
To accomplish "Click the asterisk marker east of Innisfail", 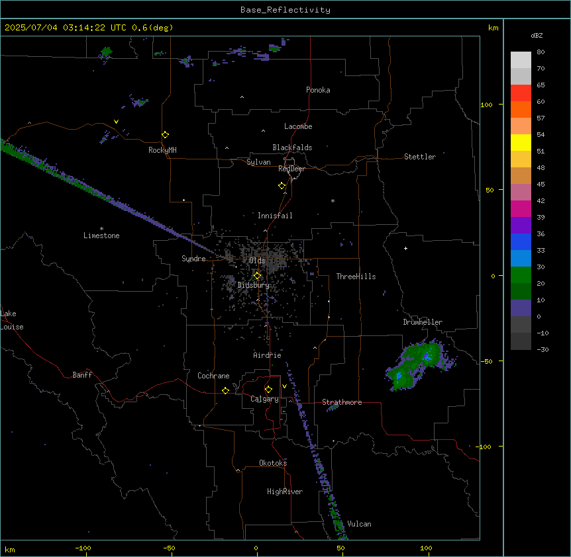I will coord(333,200).
